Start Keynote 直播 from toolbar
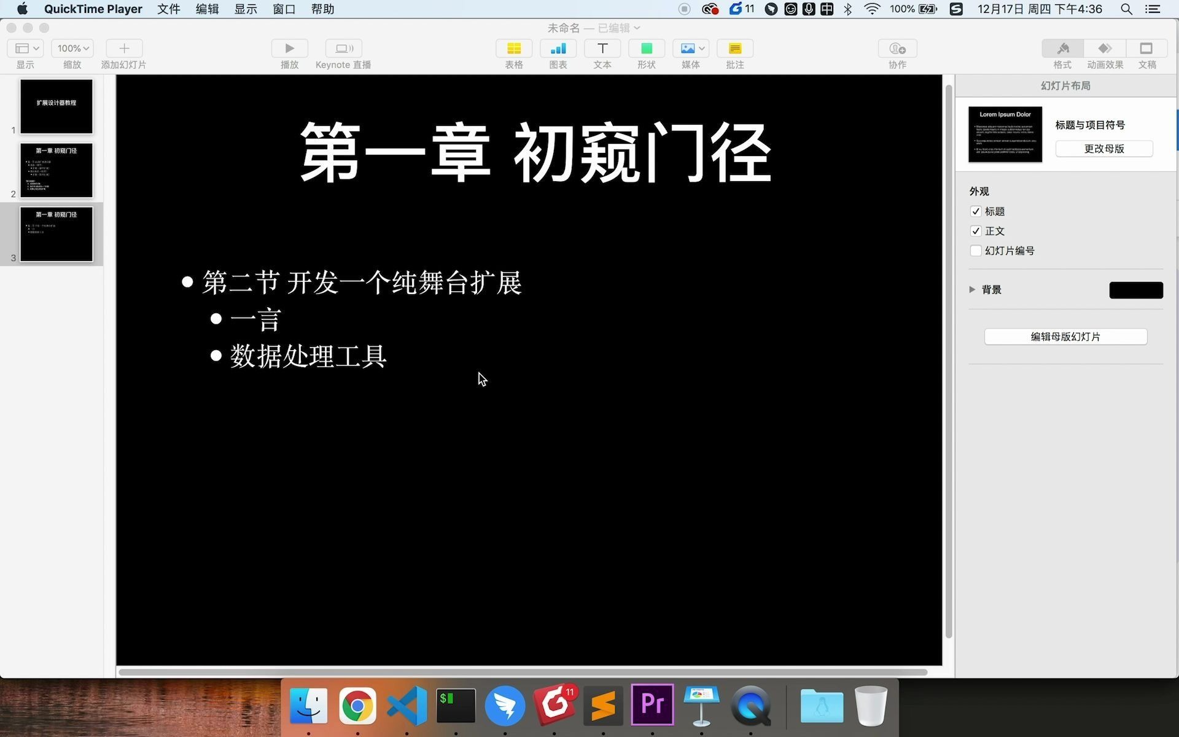The height and width of the screenshot is (737, 1179). [x=343, y=49]
